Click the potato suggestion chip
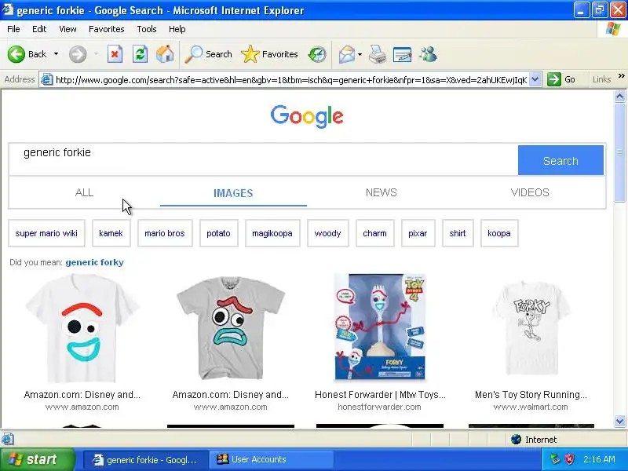 tap(219, 233)
